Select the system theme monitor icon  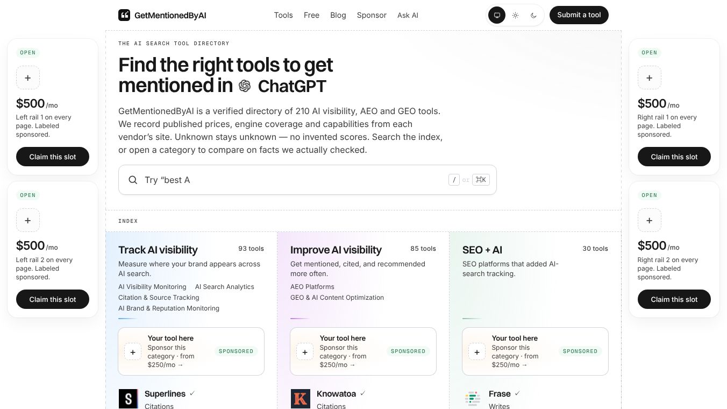pyautogui.click(x=497, y=15)
